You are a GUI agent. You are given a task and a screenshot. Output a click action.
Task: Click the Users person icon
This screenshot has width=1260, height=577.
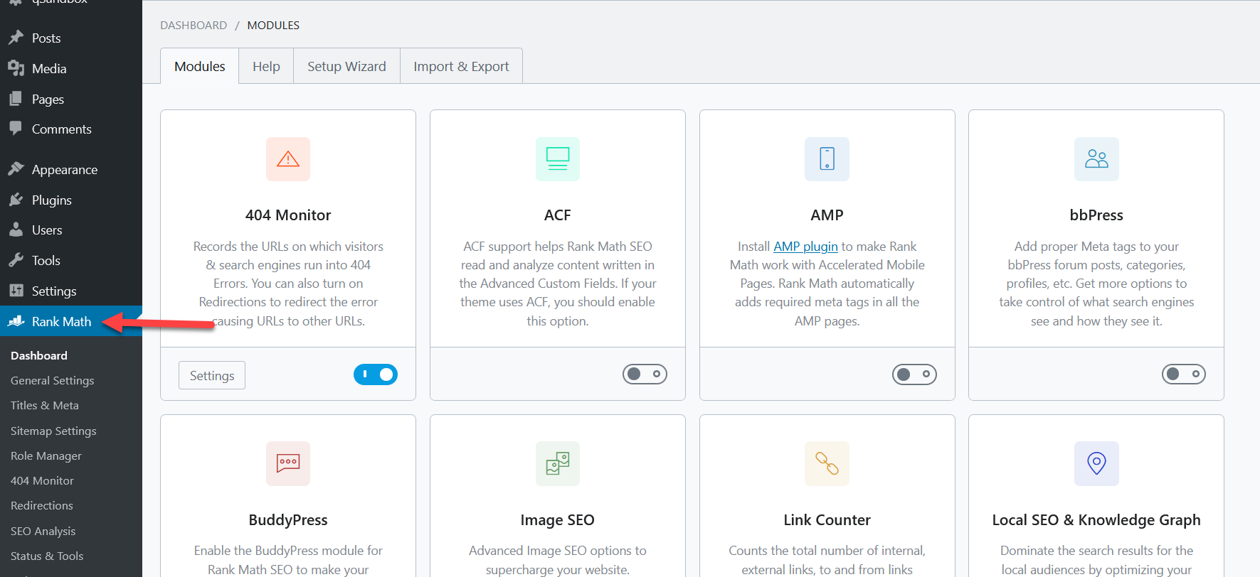pos(16,230)
